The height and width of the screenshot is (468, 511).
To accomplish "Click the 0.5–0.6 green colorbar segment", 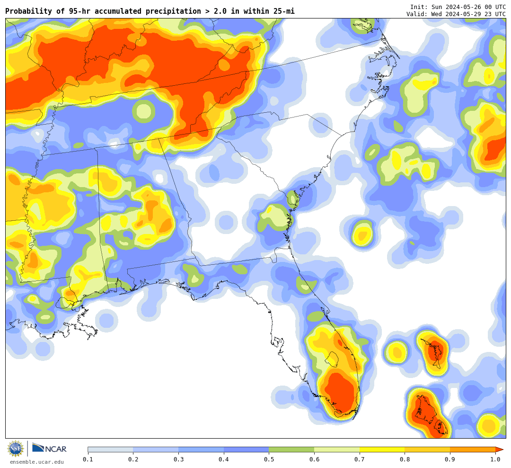I will 291,450.
